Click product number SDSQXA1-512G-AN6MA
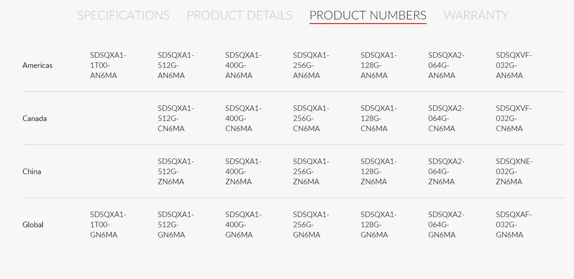This screenshot has height=279, width=574. pos(176,66)
